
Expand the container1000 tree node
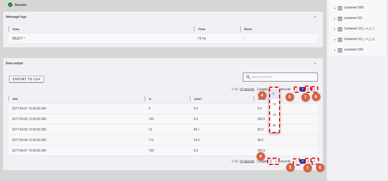[x=335, y=8]
